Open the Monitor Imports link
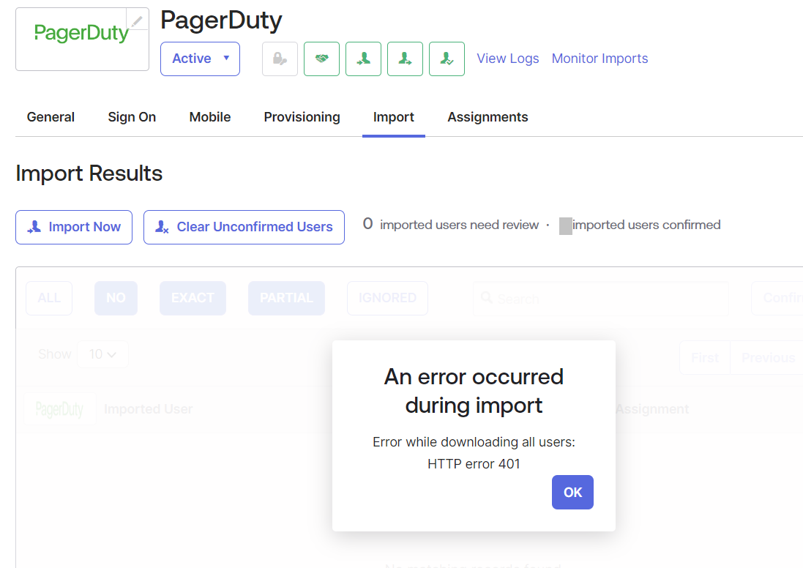The width and height of the screenshot is (803, 568). pos(600,59)
